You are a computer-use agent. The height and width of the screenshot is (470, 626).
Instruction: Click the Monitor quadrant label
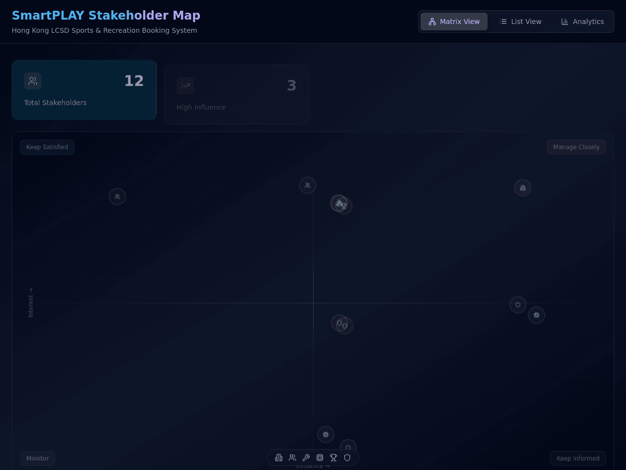coord(38,458)
